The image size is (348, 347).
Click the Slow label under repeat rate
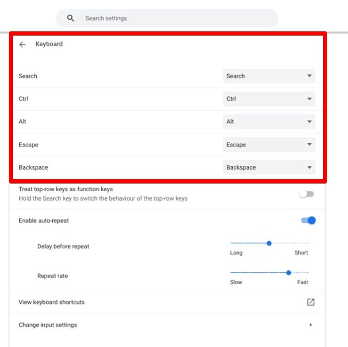click(x=236, y=282)
